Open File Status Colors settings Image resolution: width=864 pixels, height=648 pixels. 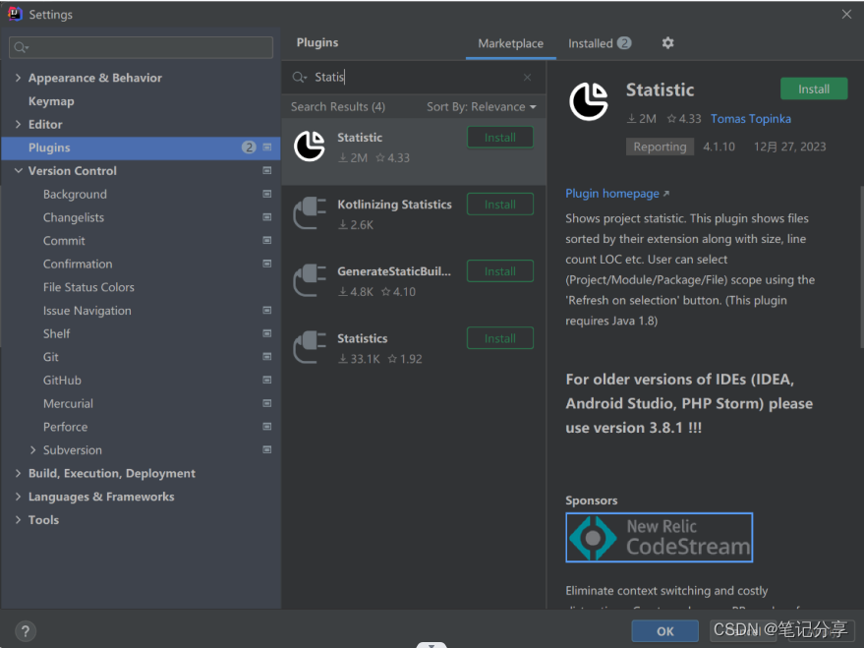click(x=88, y=287)
